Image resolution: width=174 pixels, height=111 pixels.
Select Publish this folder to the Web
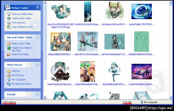coord(22,49)
